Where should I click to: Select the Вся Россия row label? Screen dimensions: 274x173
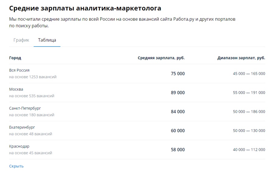tap(19, 70)
